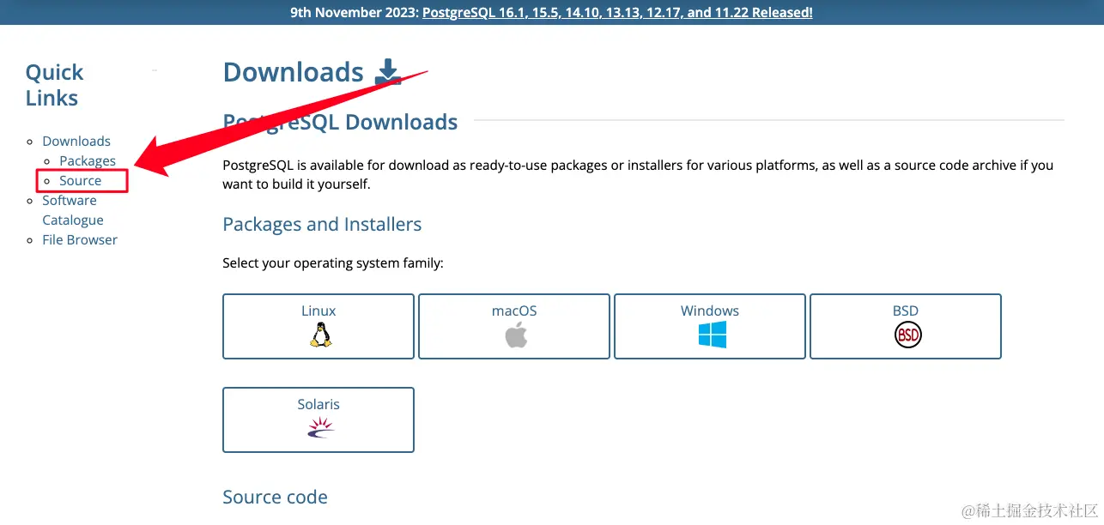1104x525 pixels.
Task: Click the Solaris sunburst logo icon
Action: (319, 428)
